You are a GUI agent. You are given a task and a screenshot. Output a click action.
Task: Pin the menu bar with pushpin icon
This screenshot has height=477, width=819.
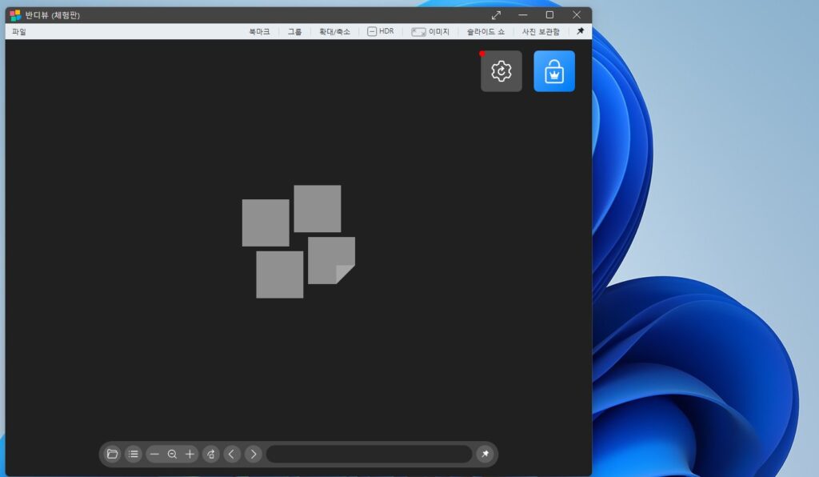[x=581, y=31]
